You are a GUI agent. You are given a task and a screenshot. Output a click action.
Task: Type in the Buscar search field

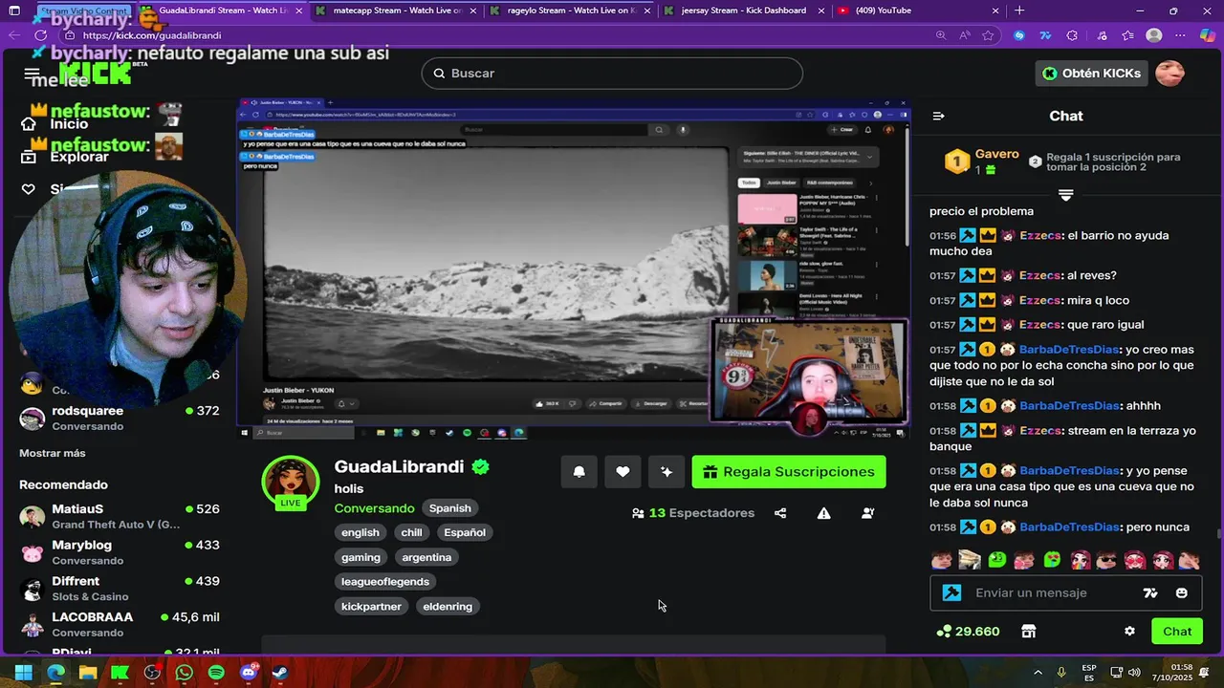coord(612,74)
